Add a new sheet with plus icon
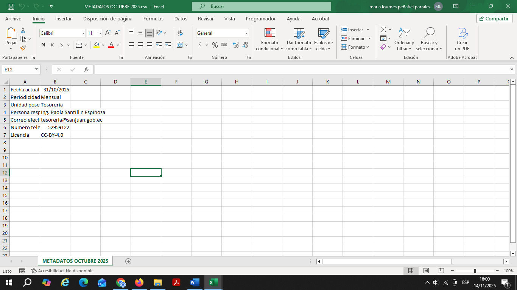This screenshot has width=517, height=290. tap(128, 261)
